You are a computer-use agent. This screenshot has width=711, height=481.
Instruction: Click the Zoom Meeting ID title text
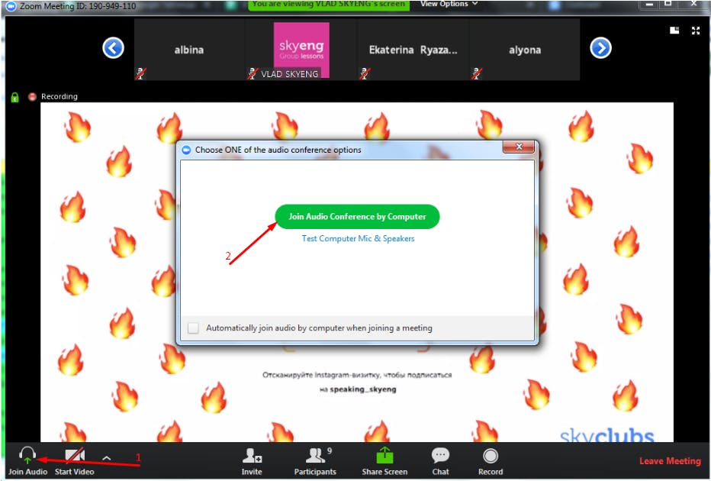[78, 6]
